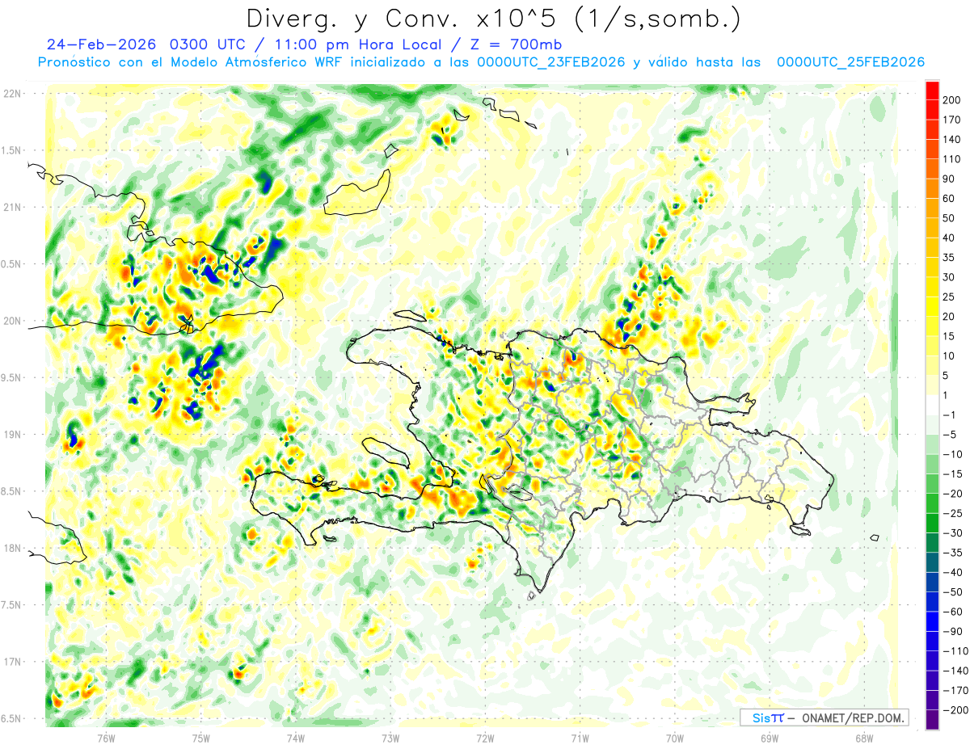970x749 pixels.
Task: Click the '19N' latitude axis label
Action: point(12,435)
